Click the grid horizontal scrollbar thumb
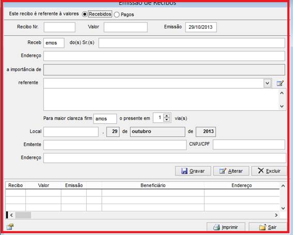293x235 pixels. pos(23,215)
